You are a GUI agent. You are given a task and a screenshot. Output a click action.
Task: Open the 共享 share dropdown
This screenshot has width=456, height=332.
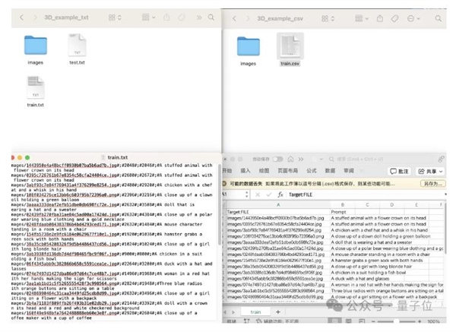point(430,171)
